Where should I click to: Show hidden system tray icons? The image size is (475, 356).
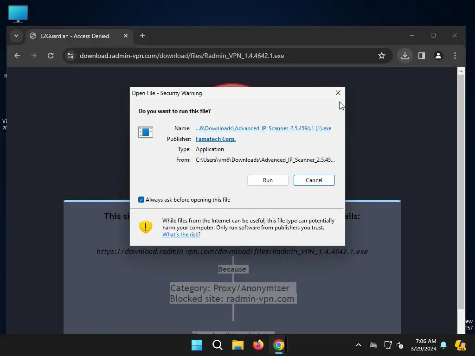359,345
